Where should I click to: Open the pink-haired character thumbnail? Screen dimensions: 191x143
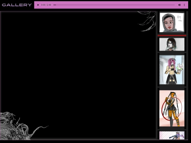(x=172, y=70)
